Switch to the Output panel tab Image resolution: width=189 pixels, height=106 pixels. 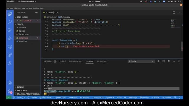[x=63, y=61]
